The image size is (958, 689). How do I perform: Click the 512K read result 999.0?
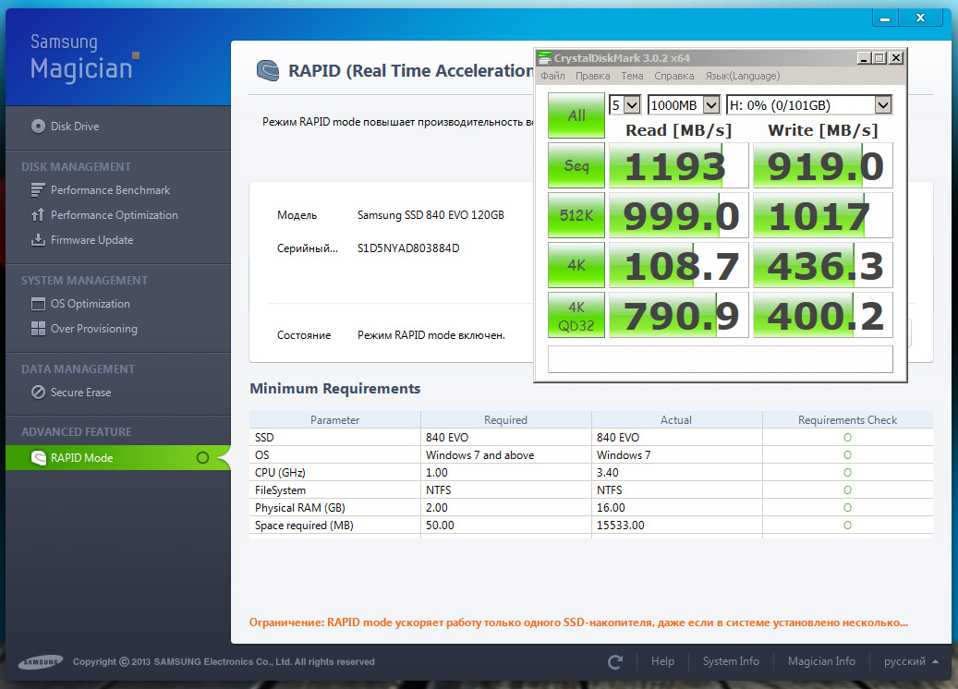[x=677, y=215]
